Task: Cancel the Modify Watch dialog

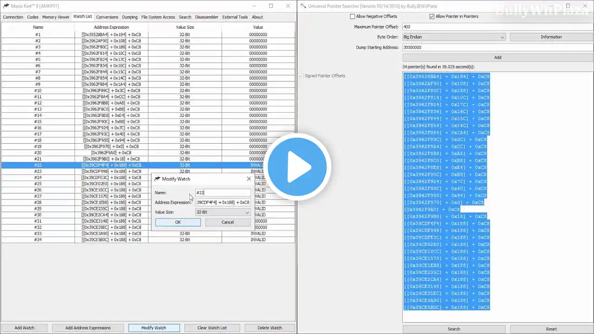Action: point(228,222)
